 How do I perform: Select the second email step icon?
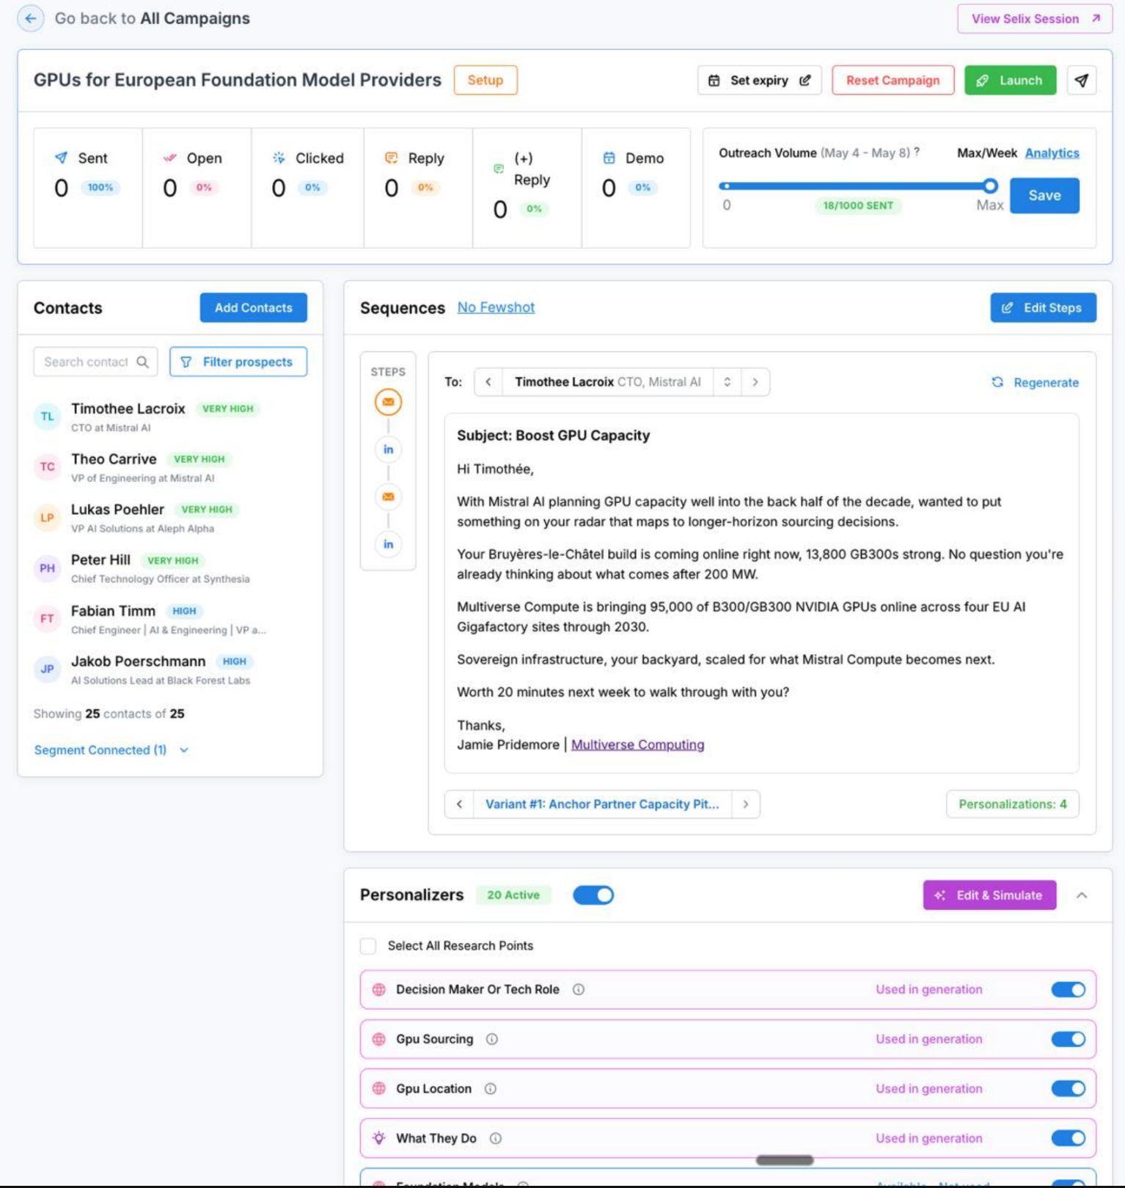click(x=388, y=496)
